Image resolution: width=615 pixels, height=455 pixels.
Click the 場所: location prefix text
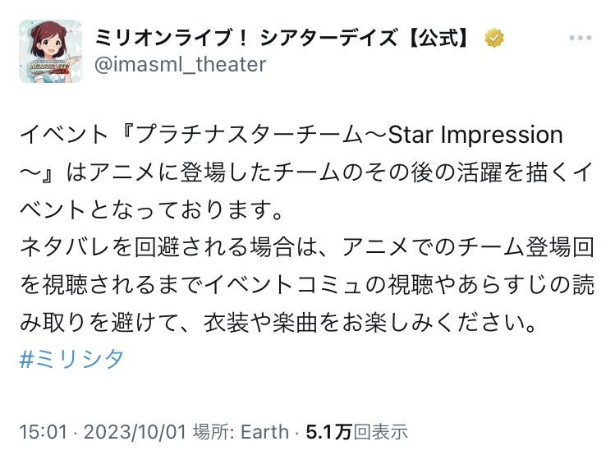[213, 432]
